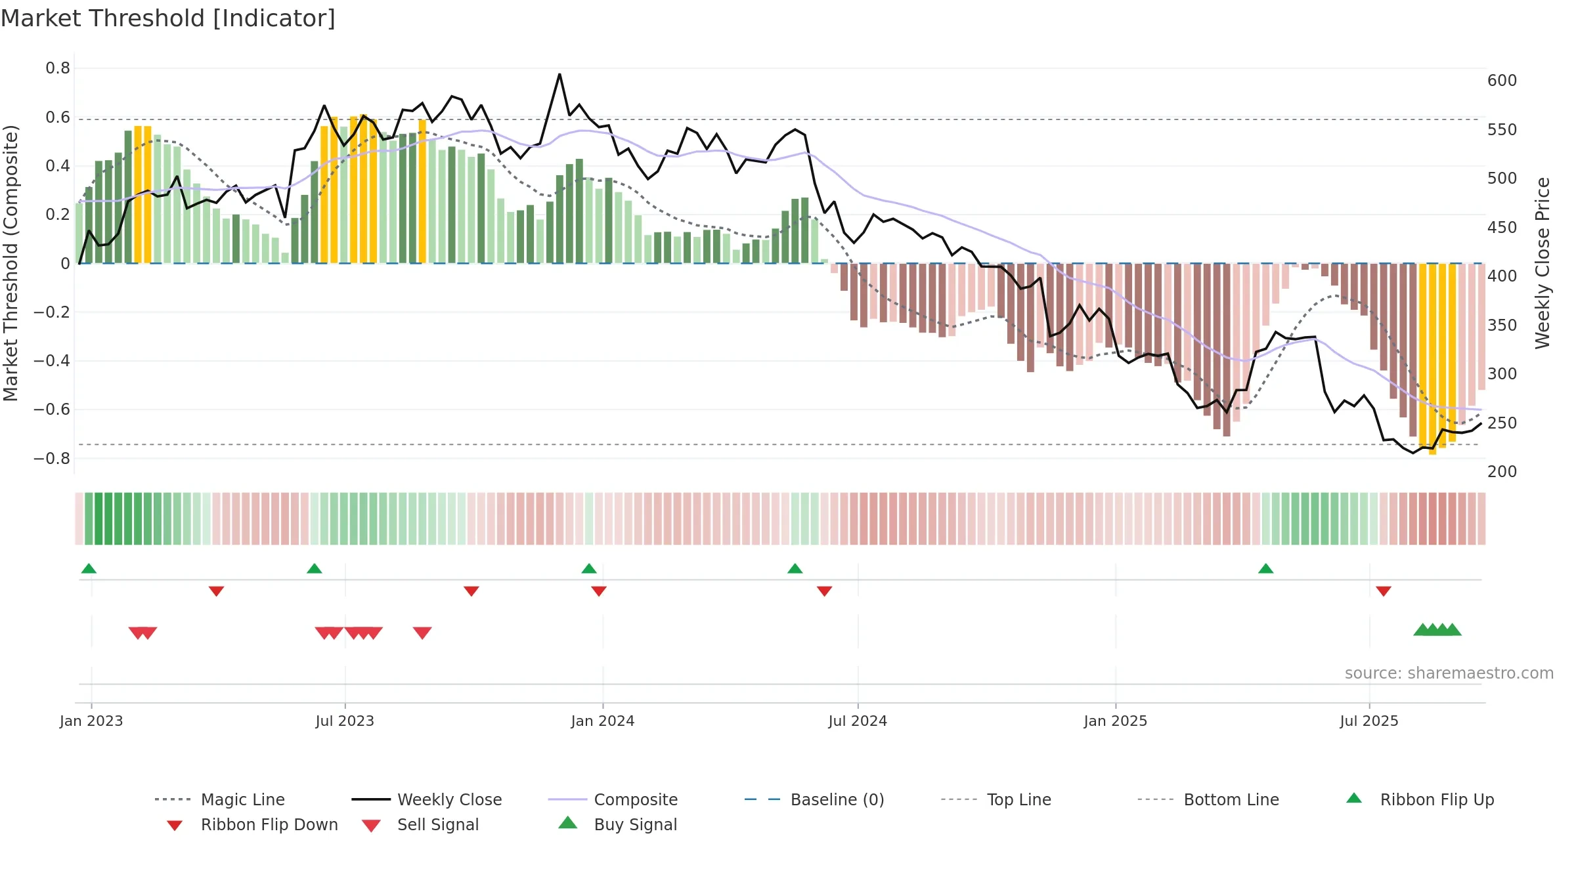Click the green Buy Signal legend triangle
Image resolution: width=1576 pixels, height=886 pixels.
pyautogui.click(x=567, y=822)
